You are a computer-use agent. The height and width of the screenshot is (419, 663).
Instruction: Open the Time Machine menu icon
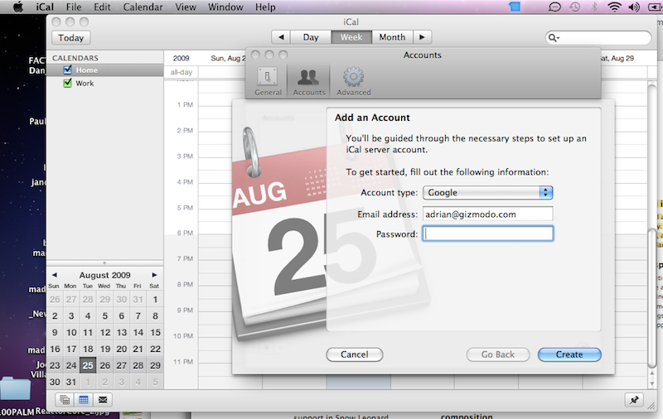(574, 7)
